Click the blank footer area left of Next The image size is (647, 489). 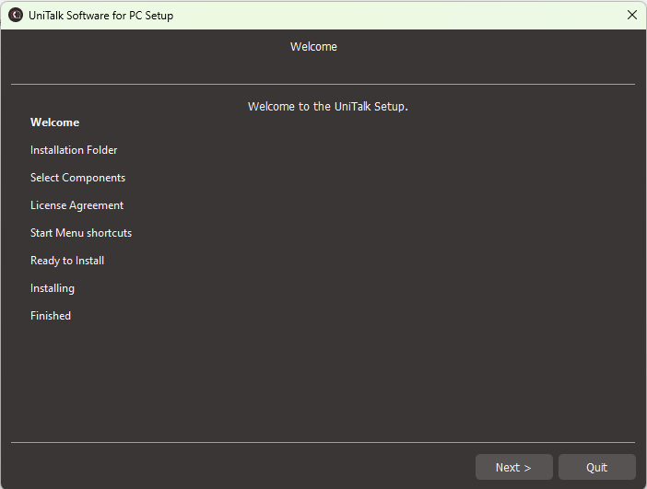(240, 467)
